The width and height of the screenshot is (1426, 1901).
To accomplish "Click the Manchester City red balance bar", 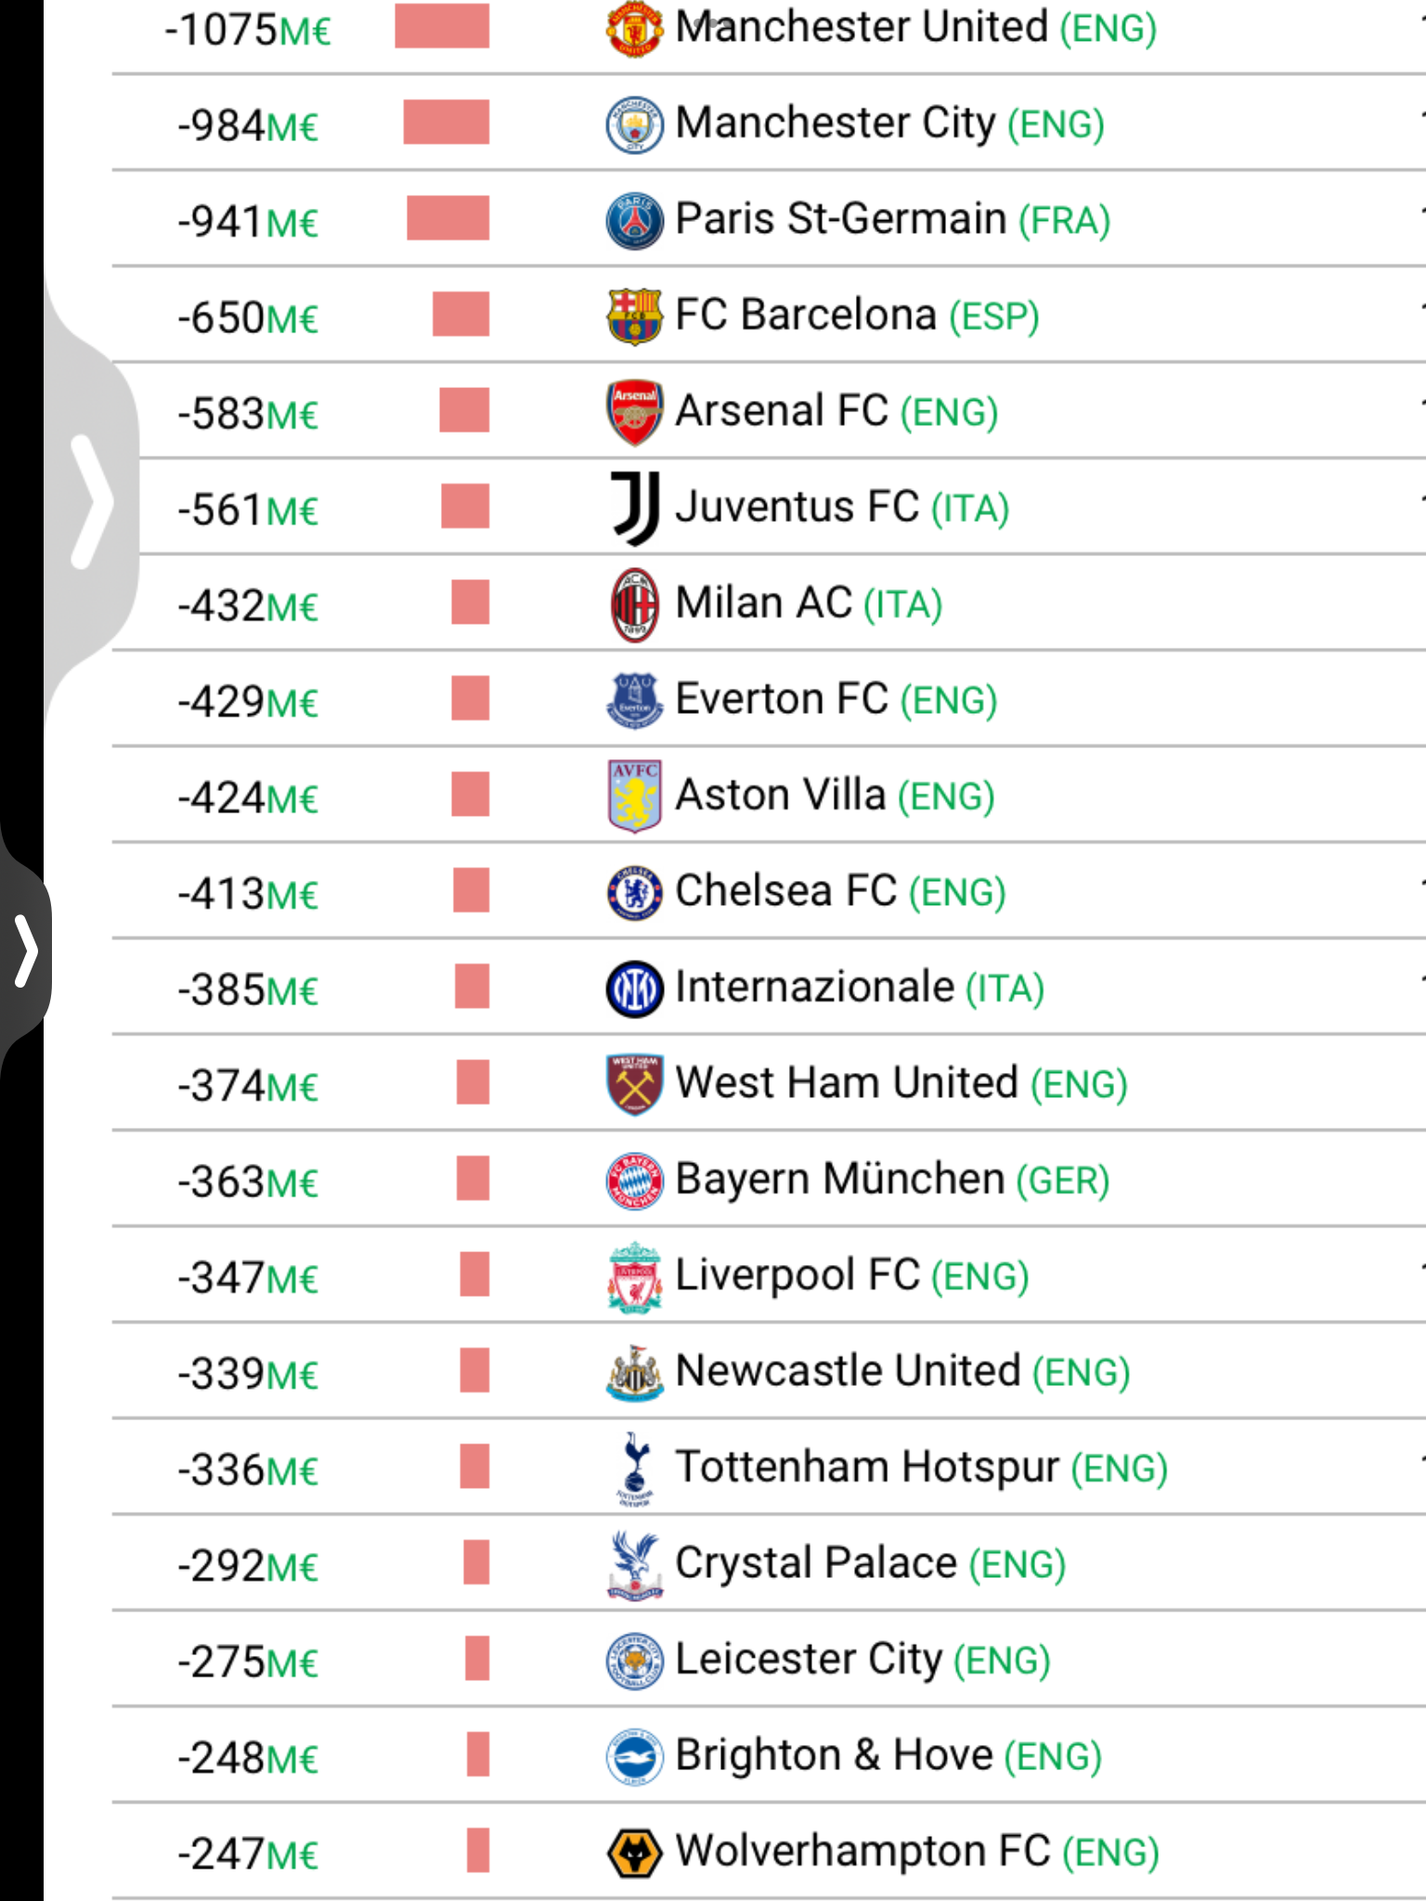I will pyautogui.click(x=446, y=123).
